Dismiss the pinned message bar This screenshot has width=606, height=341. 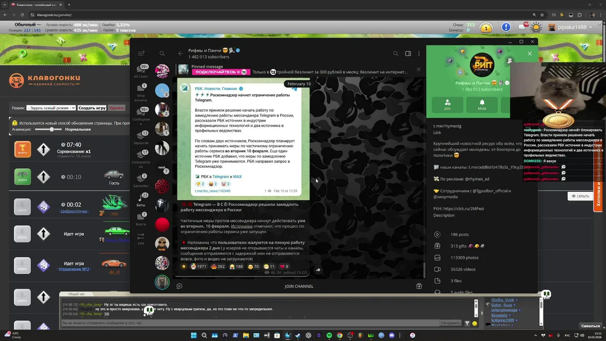[x=419, y=69]
